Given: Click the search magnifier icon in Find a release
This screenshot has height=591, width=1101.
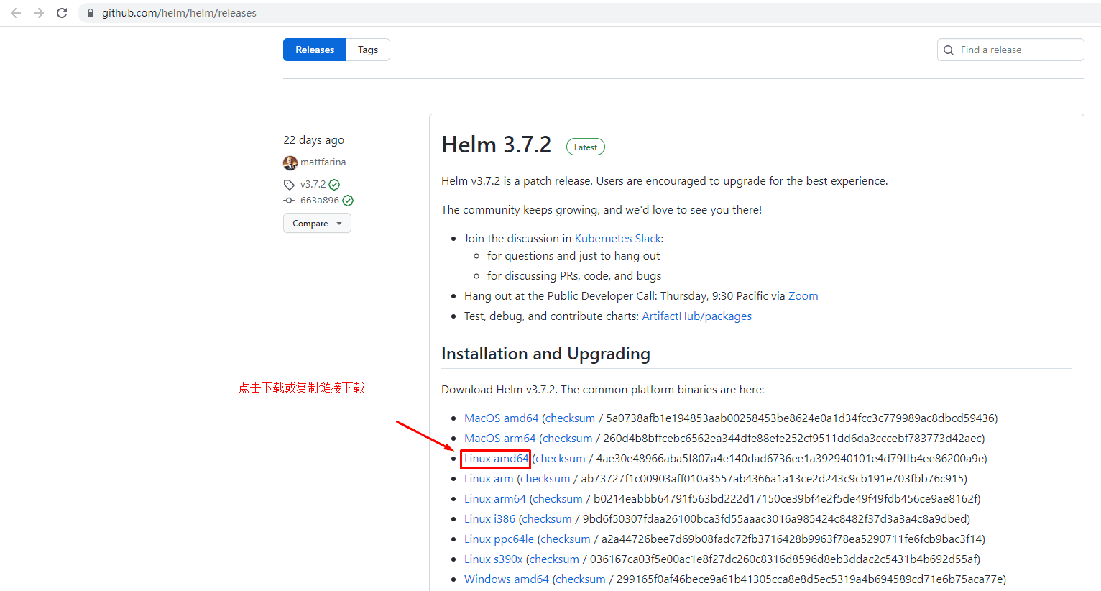Looking at the screenshot, I should point(949,50).
